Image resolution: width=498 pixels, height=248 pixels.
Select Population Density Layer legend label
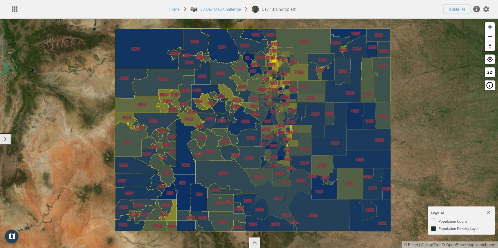[x=458, y=229]
